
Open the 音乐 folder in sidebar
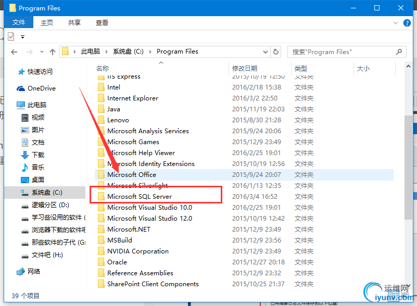click(33, 168)
